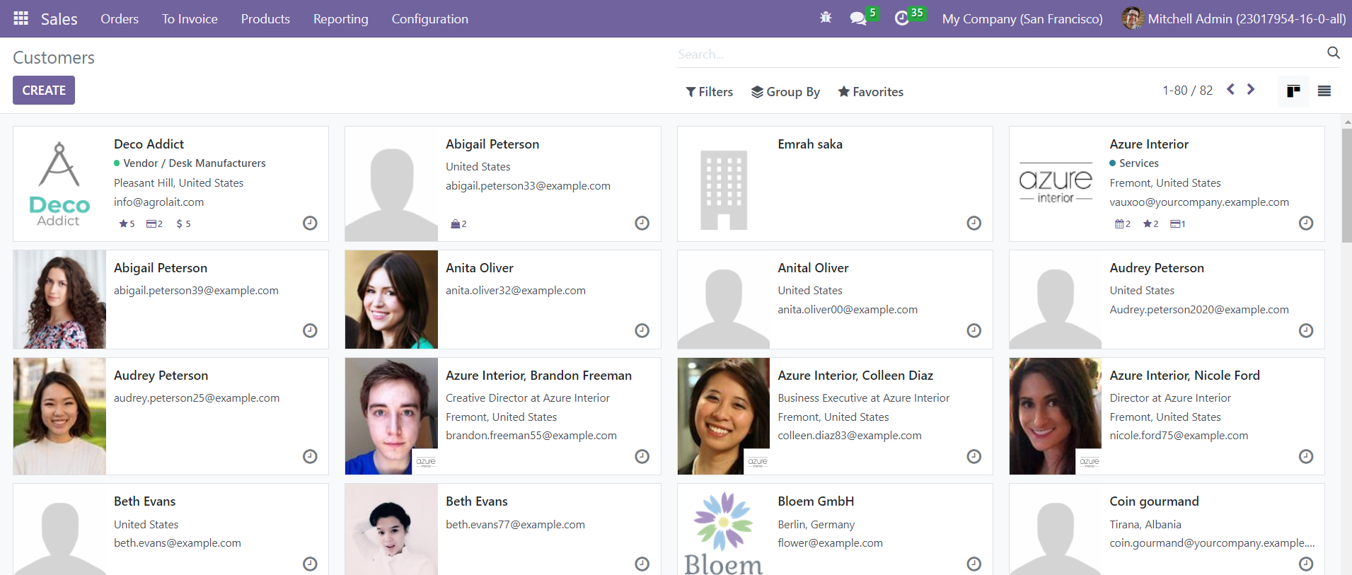
Task: Go to next page arrow
Action: tap(1251, 89)
